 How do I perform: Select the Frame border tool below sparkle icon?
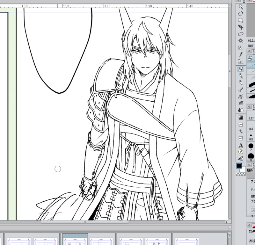241,138
